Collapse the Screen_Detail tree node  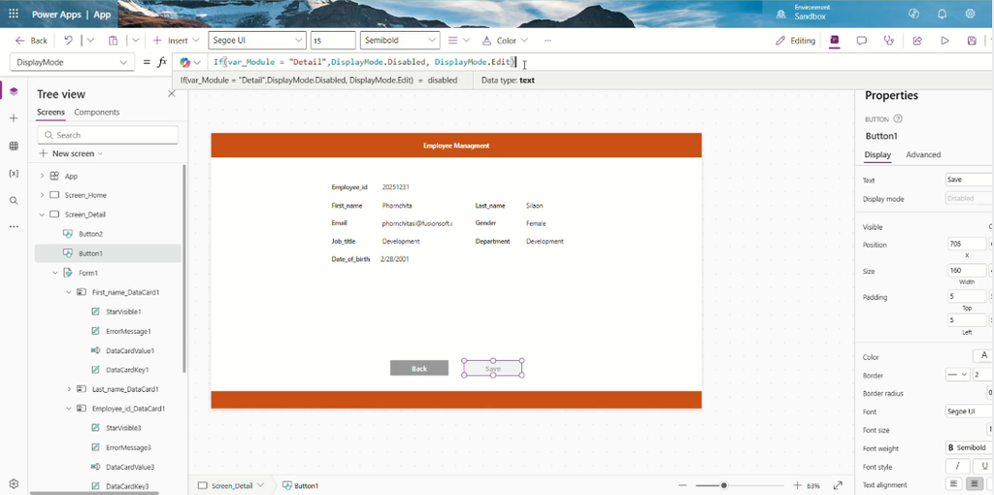42,214
